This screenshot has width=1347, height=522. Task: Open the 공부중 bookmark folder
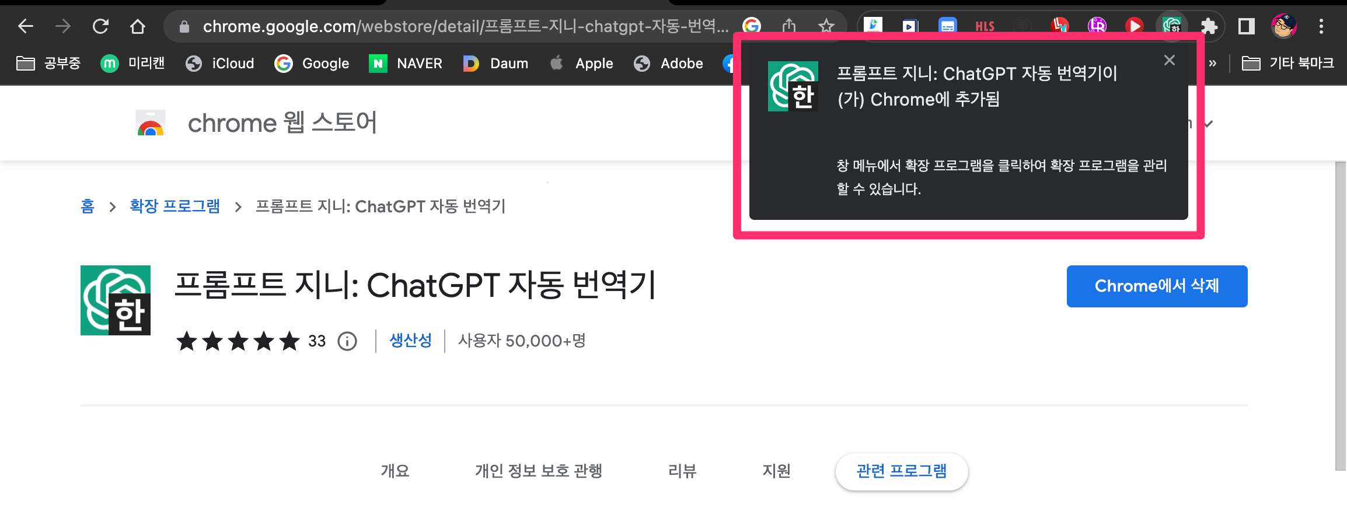[48, 63]
